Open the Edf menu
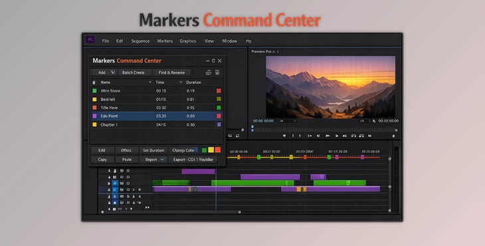485x246 pixels. pos(120,41)
